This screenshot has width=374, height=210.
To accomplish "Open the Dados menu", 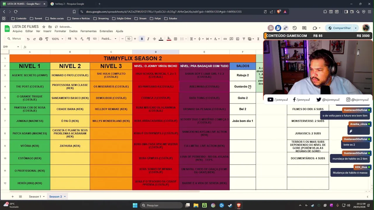I will coord(73,31).
